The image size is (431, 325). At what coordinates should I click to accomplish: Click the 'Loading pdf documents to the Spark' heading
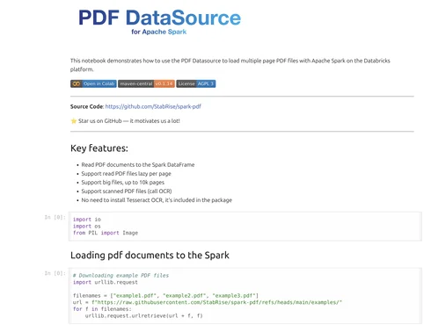point(150,256)
